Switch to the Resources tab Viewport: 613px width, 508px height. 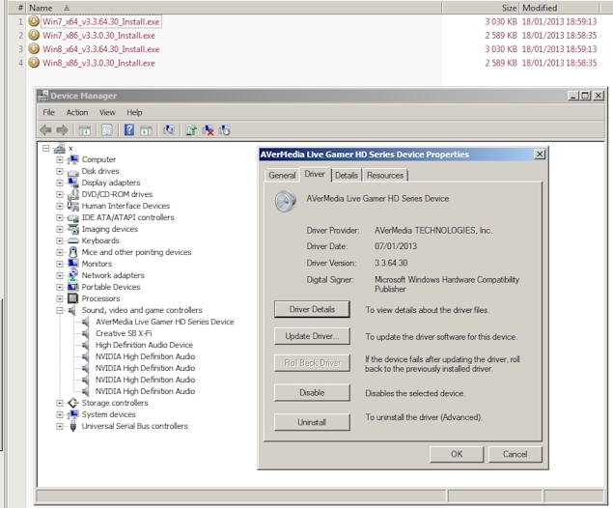click(385, 176)
